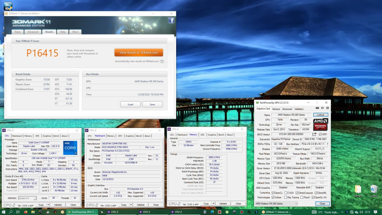Toggle automatically view results at 3DMark.com
Viewport: 382px width, 215px height.
pos(162,62)
